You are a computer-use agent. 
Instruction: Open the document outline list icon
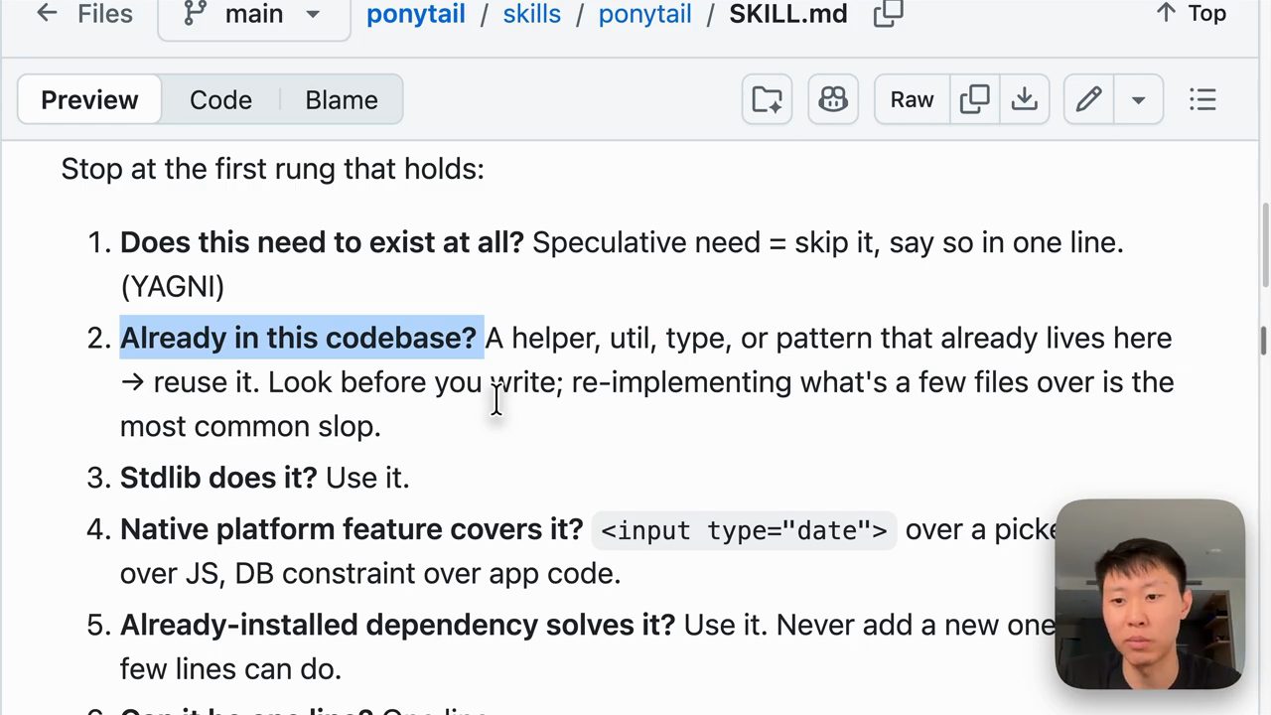pos(1202,99)
